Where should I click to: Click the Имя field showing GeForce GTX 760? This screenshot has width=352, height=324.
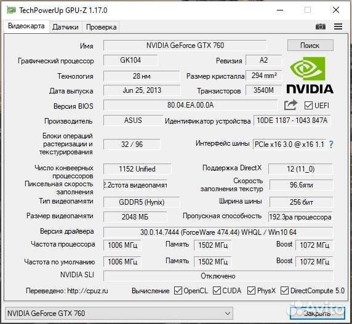tap(185, 45)
